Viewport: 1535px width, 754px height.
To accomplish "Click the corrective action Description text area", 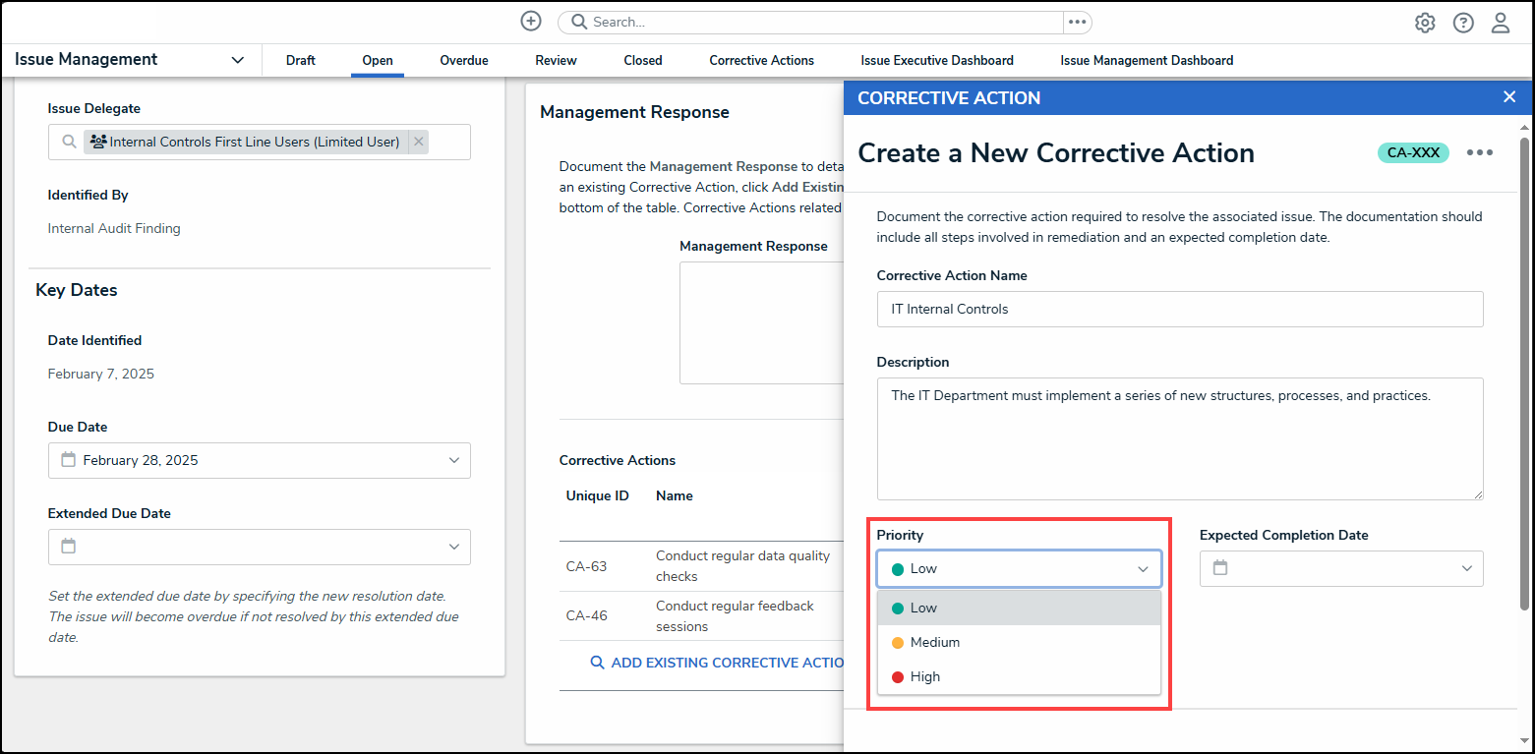I will pyautogui.click(x=1179, y=438).
